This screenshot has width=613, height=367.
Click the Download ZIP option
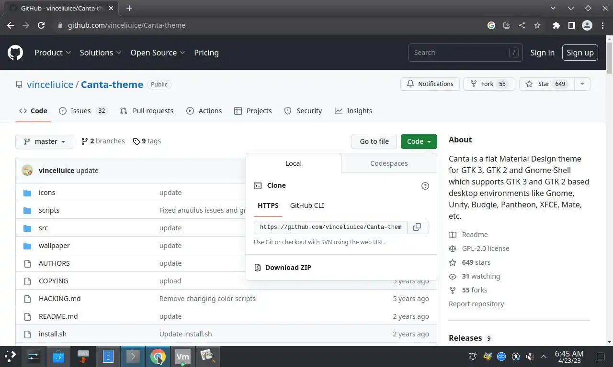[288, 268]
